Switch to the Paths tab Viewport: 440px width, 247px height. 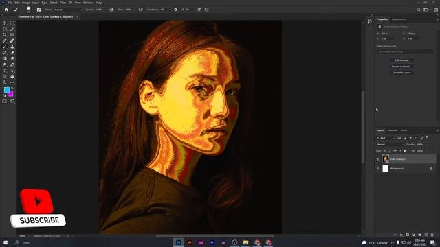pos(404,130)
